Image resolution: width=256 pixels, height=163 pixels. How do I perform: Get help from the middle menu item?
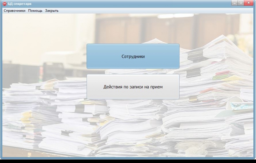35,11
